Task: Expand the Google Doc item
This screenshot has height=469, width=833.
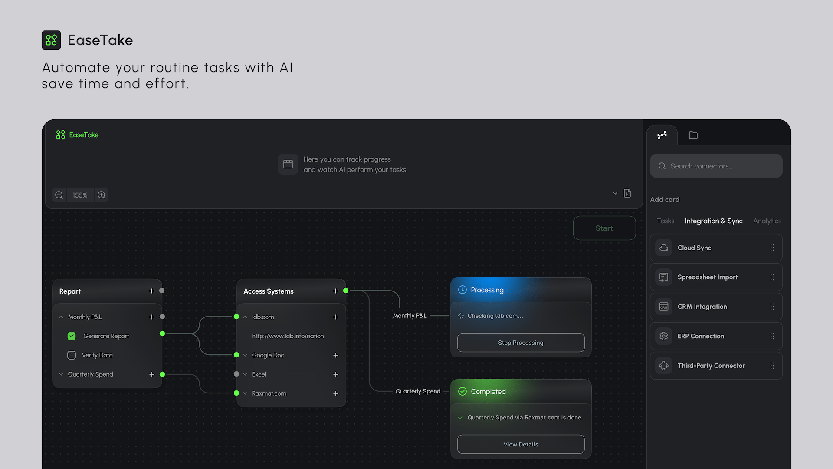Action: [245, 355]
